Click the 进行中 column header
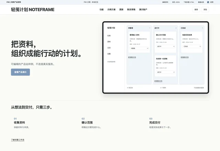The image size is (220, 151). coord(157,28)
